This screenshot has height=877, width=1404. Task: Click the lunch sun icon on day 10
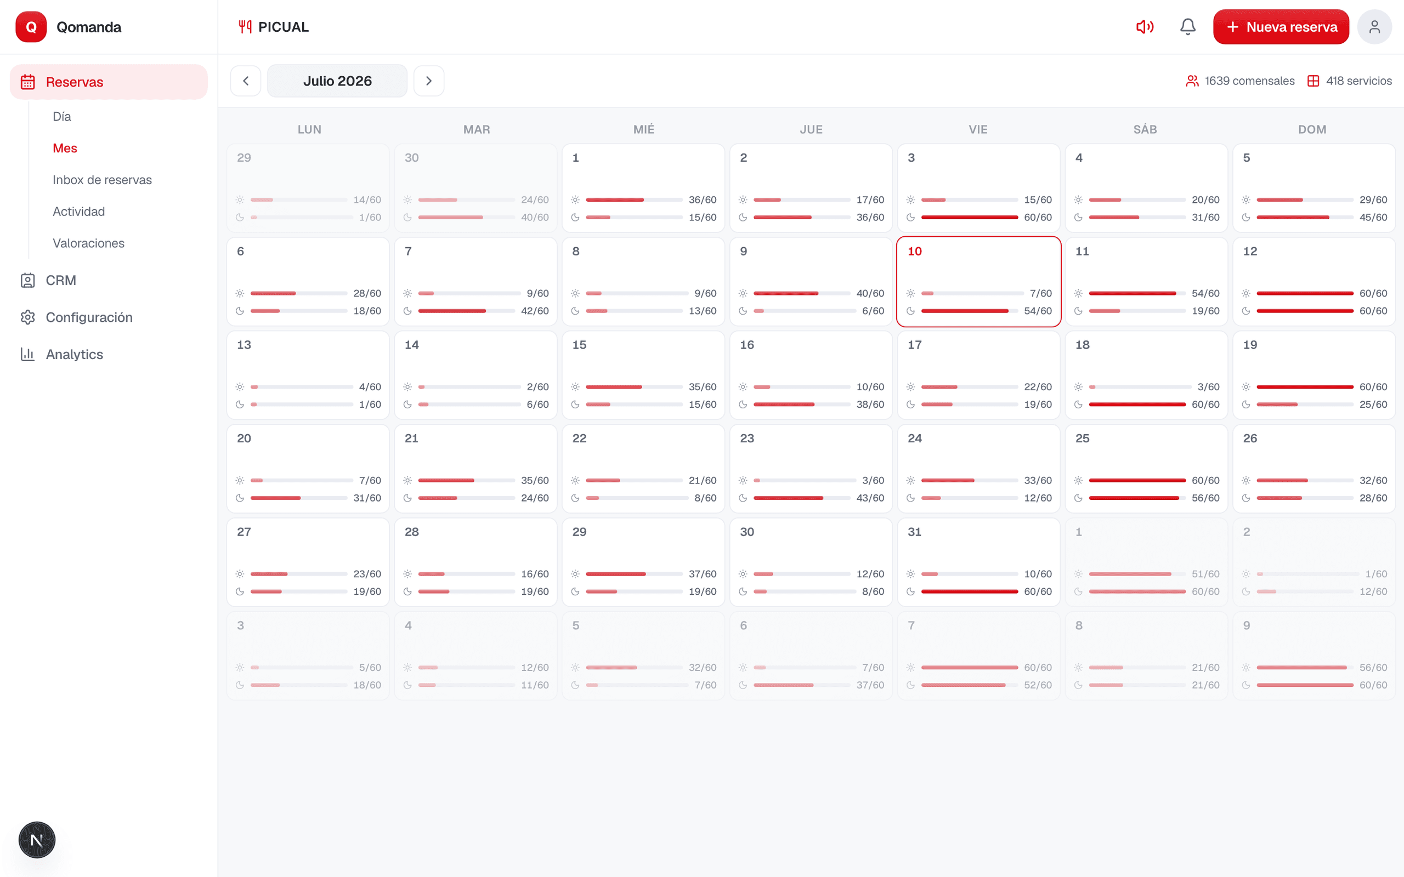[x=910, y=293]
